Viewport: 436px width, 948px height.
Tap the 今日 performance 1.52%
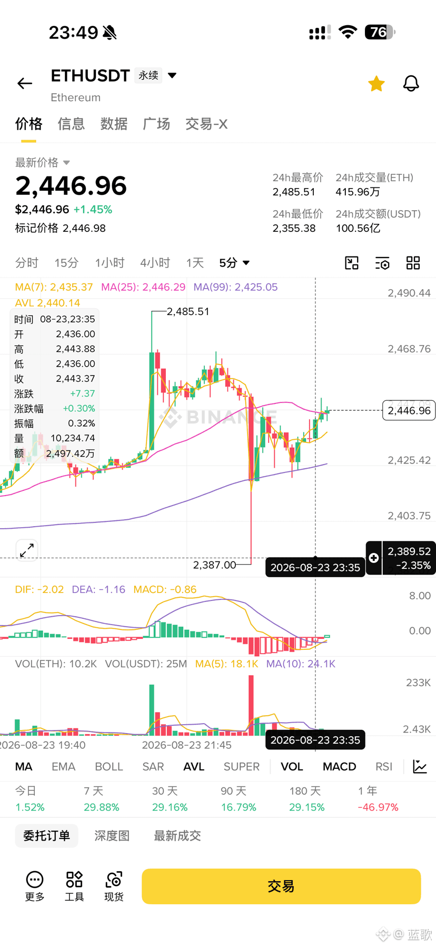pos(30,807)
